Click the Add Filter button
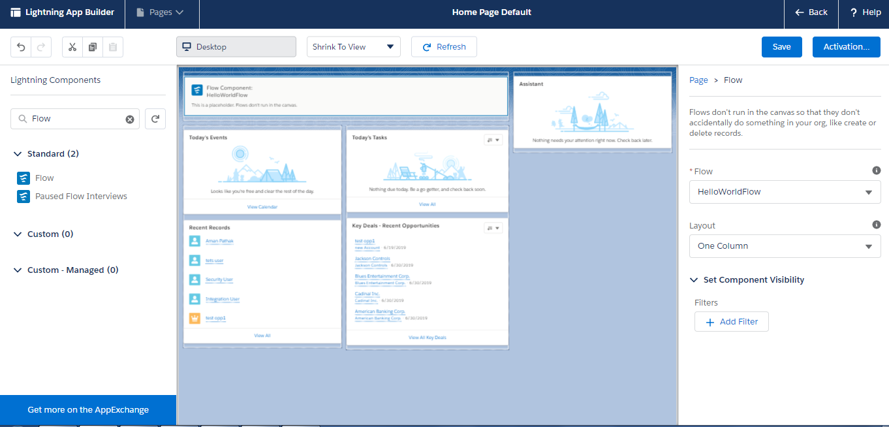This screenshot has width=889, height=427. [732, 322]
